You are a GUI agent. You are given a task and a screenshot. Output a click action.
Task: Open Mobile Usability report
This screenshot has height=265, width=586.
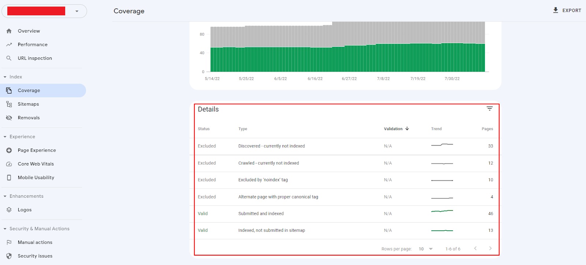tap(36, 178)
